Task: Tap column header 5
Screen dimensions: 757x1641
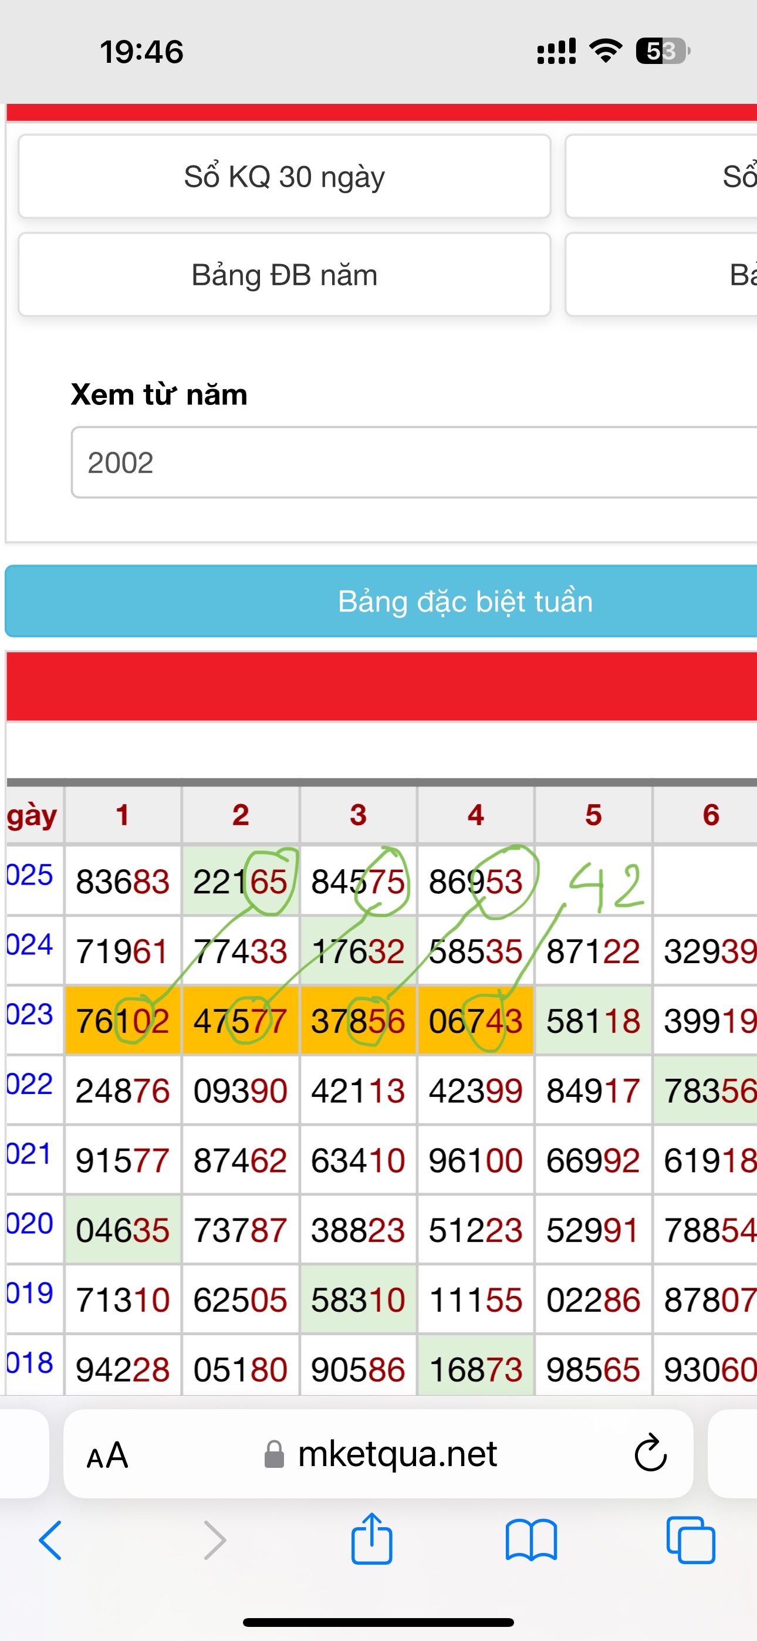Action: pyautogui.click(x=593, y=815)
